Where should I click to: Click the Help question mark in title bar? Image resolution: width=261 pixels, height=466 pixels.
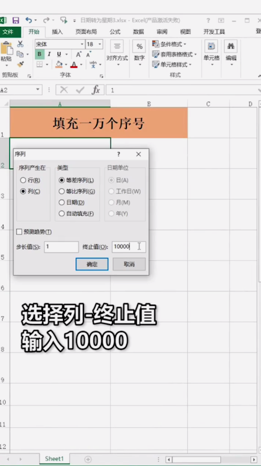click(208, 20)
